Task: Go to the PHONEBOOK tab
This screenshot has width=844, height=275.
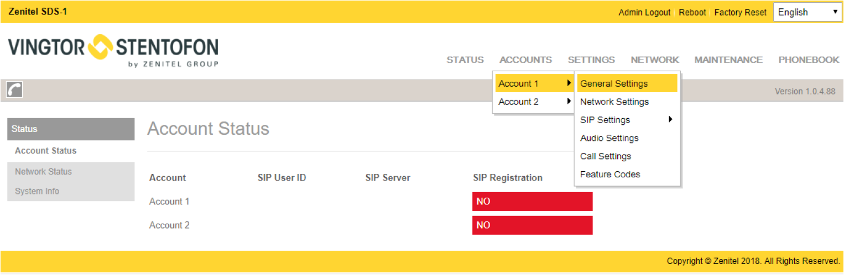Action: [809, 60]
